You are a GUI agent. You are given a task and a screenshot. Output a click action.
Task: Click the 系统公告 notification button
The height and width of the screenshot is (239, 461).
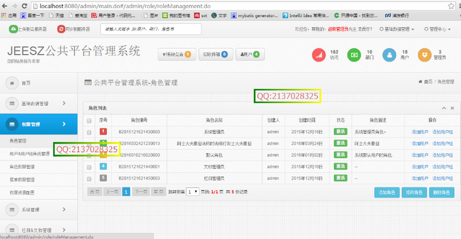177,55
